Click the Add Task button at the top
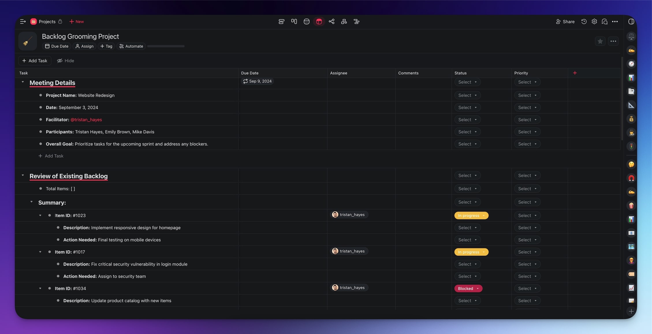This screenshot has height=334, width=652. 35,61
